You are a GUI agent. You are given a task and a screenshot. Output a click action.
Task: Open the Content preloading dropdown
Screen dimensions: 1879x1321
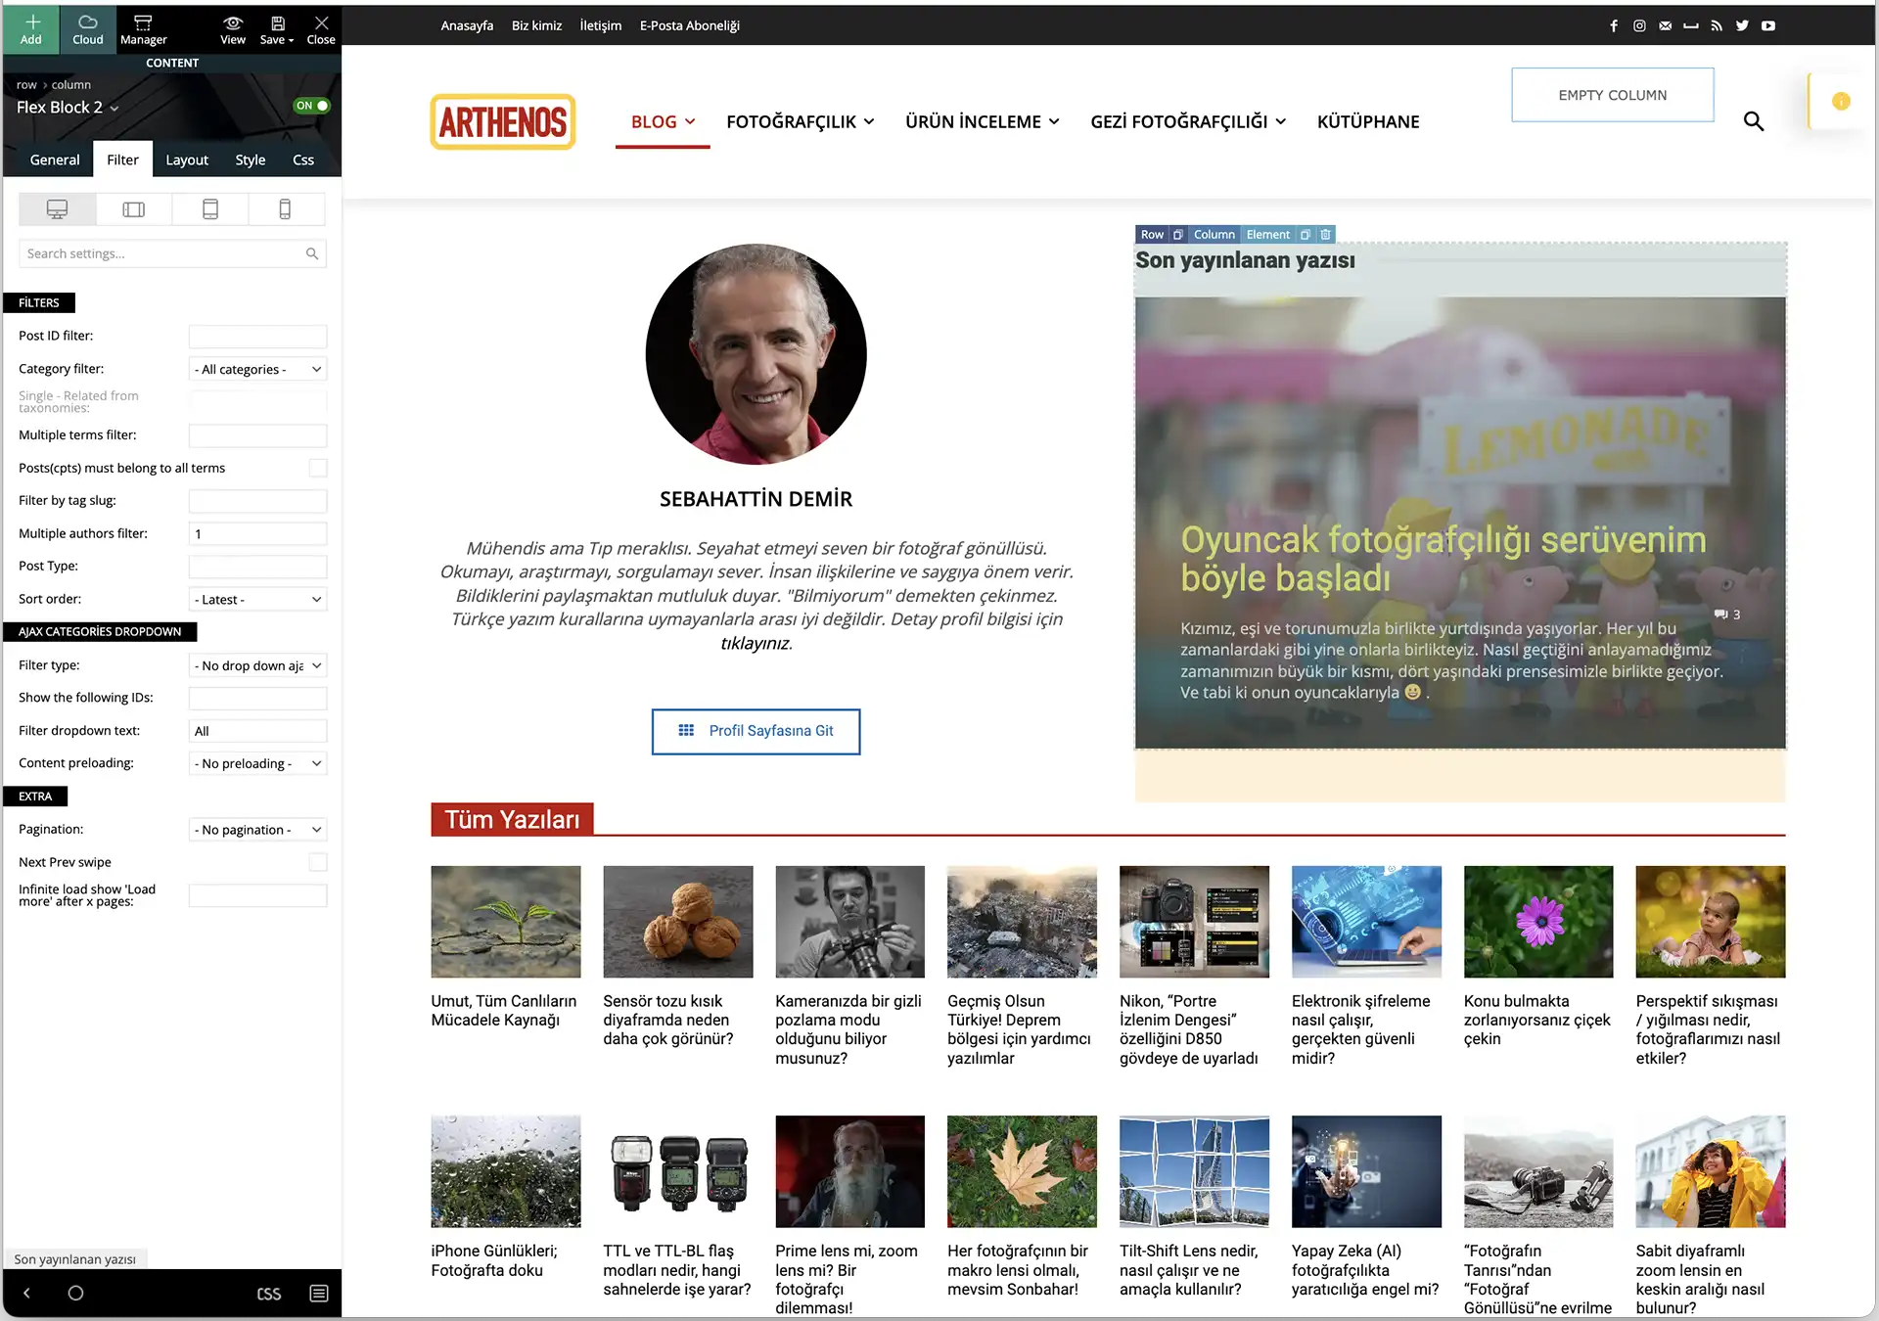click(258, 764)
